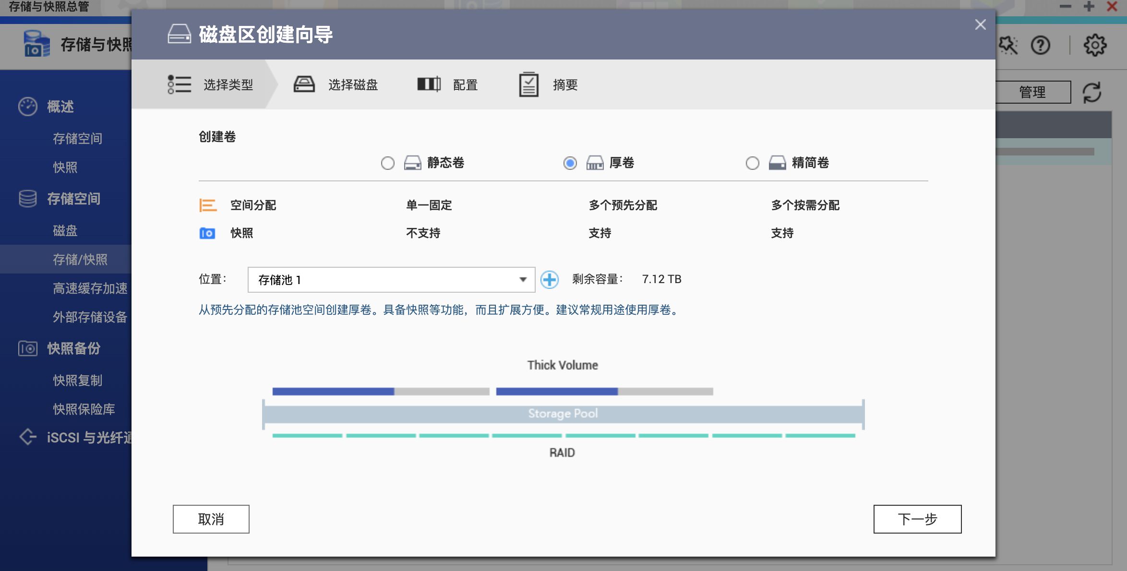Click the Snapshot Backup camera icon in sidebar
The image size is (1127, 571).
27,348
